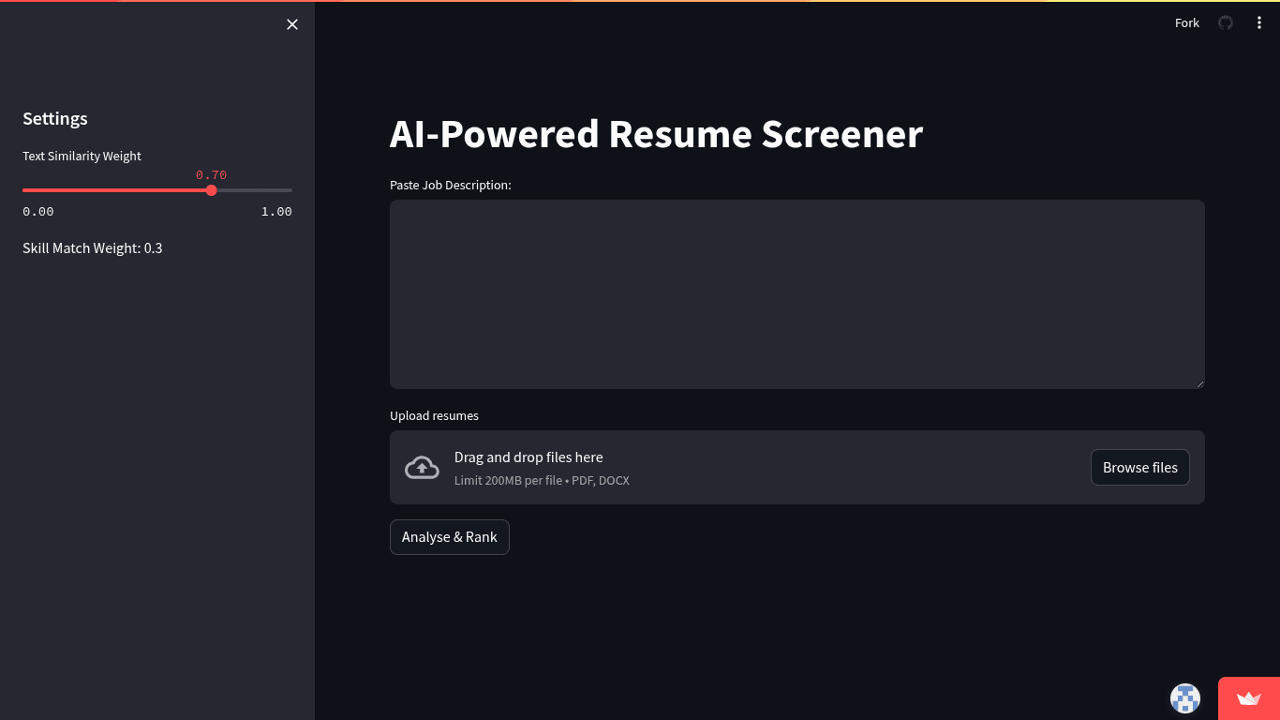Close the Settings sidebar

pyautogui.click(x=292, y=24)
